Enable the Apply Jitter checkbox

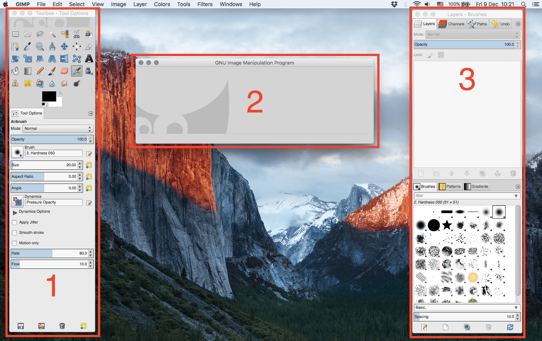coord(15,222)
